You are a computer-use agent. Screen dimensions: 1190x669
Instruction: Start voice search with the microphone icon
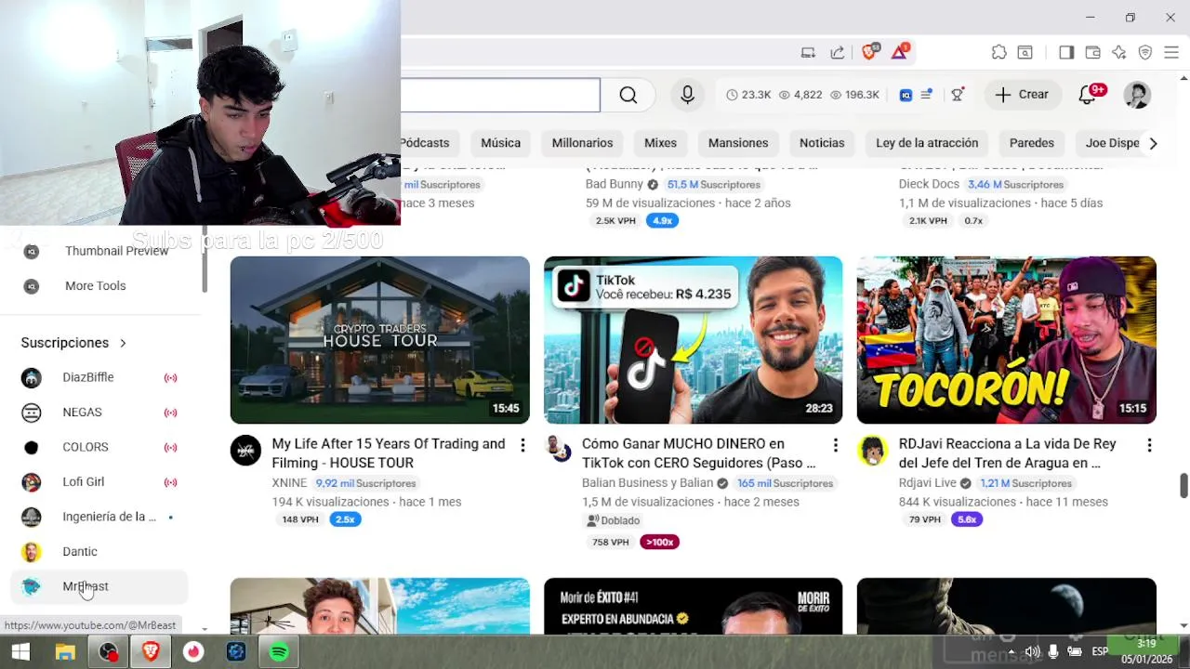[687, 95]
